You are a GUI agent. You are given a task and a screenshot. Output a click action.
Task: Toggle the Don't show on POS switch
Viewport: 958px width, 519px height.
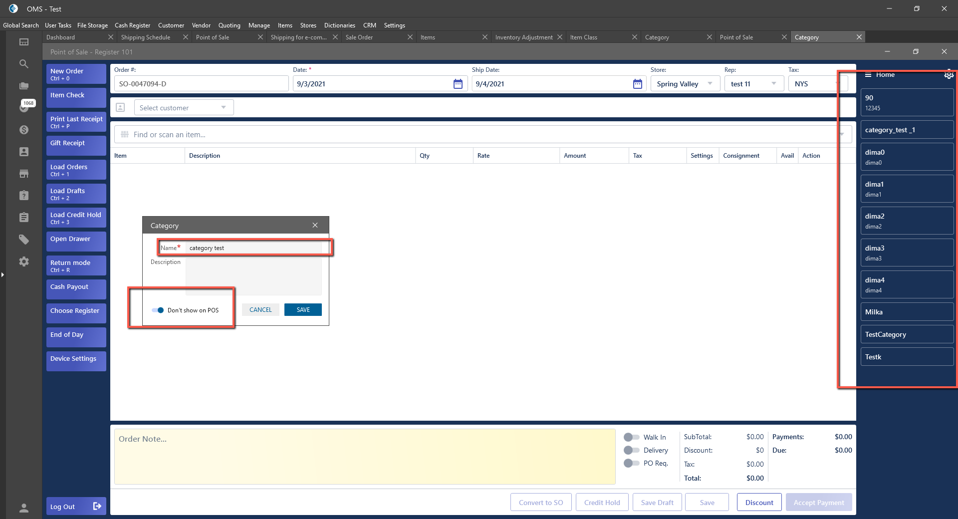pyautogui.click(x=158, y=310)
